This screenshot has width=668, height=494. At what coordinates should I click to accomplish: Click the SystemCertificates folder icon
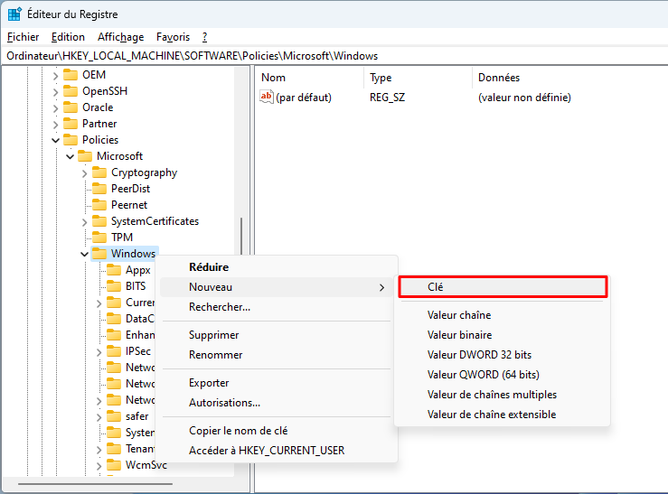[99, 221]
